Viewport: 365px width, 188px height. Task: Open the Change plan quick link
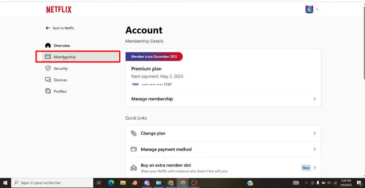[x=223, y=133]
